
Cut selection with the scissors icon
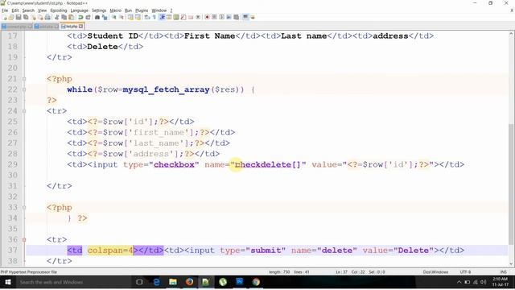(56, 17)
